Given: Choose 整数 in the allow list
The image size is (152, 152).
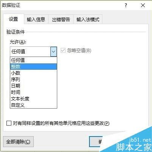Looking at the screenshot, I should coord(33,66).
